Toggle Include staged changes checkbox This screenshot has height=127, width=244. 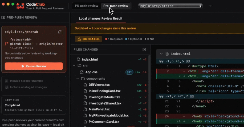point(6,81)
